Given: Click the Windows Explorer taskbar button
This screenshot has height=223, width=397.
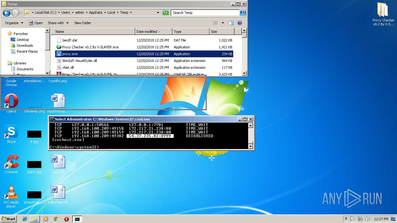Looking at the screenshot, I should click(x=35, y=219).
